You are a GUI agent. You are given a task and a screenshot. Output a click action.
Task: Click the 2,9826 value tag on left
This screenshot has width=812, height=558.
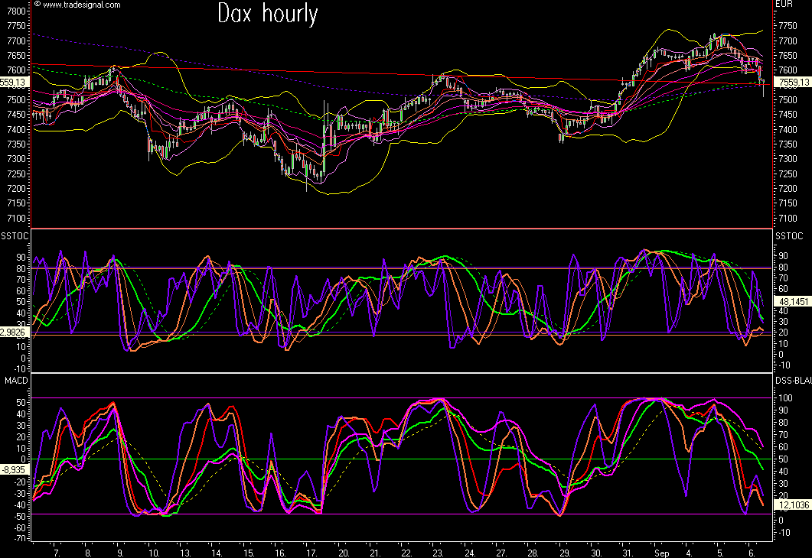coord(12,333)
